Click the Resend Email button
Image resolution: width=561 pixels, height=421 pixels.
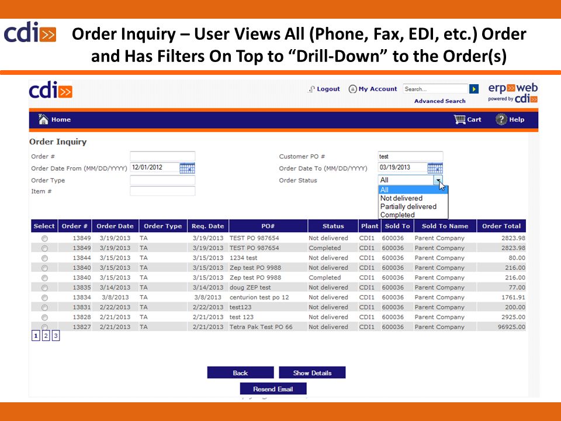pos(273,389)
